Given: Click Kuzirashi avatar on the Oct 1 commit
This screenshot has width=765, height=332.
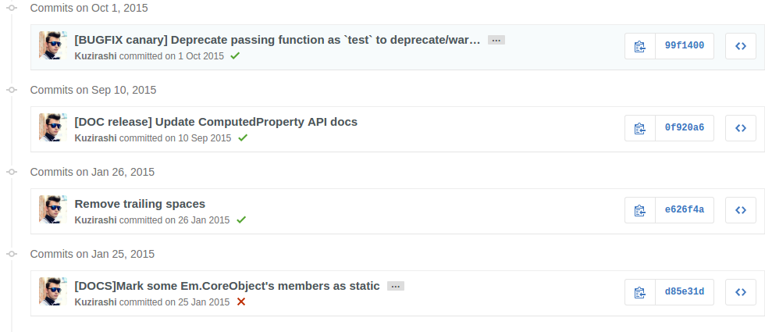Looking at the screenshot, I should pyautogui.click(x=53, y=46).
